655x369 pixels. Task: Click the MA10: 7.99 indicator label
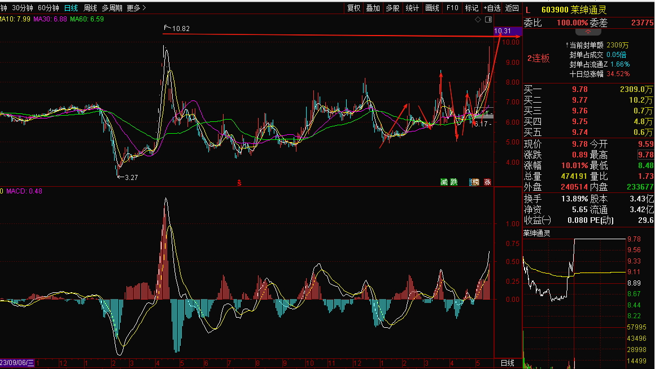click(x=15, y=19)
